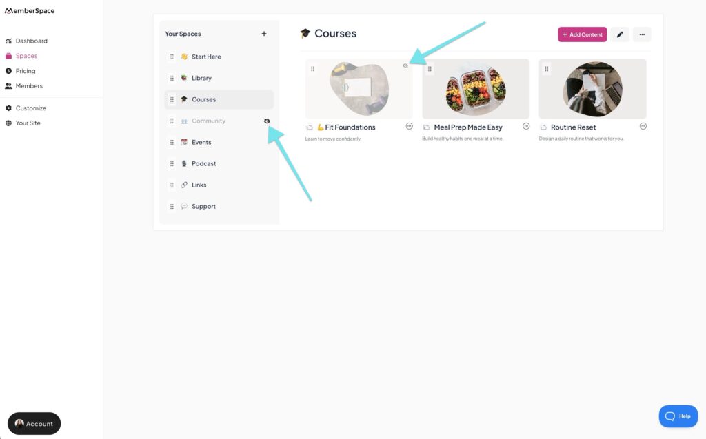Screen dimensions: 706x439
Task: Open the Help chat button
Action: tap(678, 416)
